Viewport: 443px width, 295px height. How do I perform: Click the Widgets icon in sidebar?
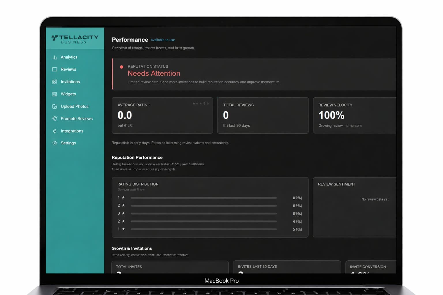pyautogui.click(x=55, y=94)
